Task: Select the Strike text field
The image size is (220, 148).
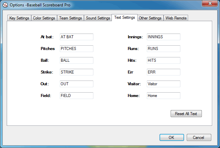Action: click(76, 72)
